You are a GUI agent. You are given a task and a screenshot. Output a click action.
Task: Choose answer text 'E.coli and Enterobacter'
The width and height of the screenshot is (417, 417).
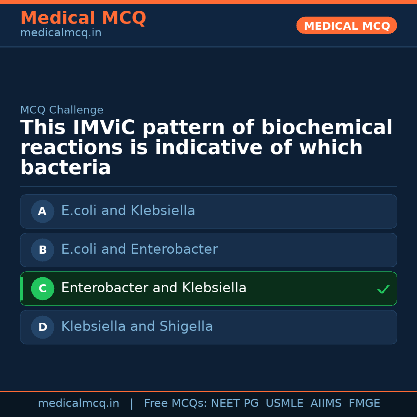(139, 249)
